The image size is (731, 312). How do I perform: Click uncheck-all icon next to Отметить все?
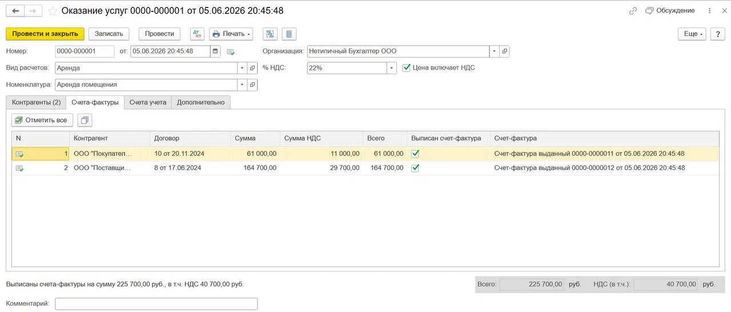point(85,120)
